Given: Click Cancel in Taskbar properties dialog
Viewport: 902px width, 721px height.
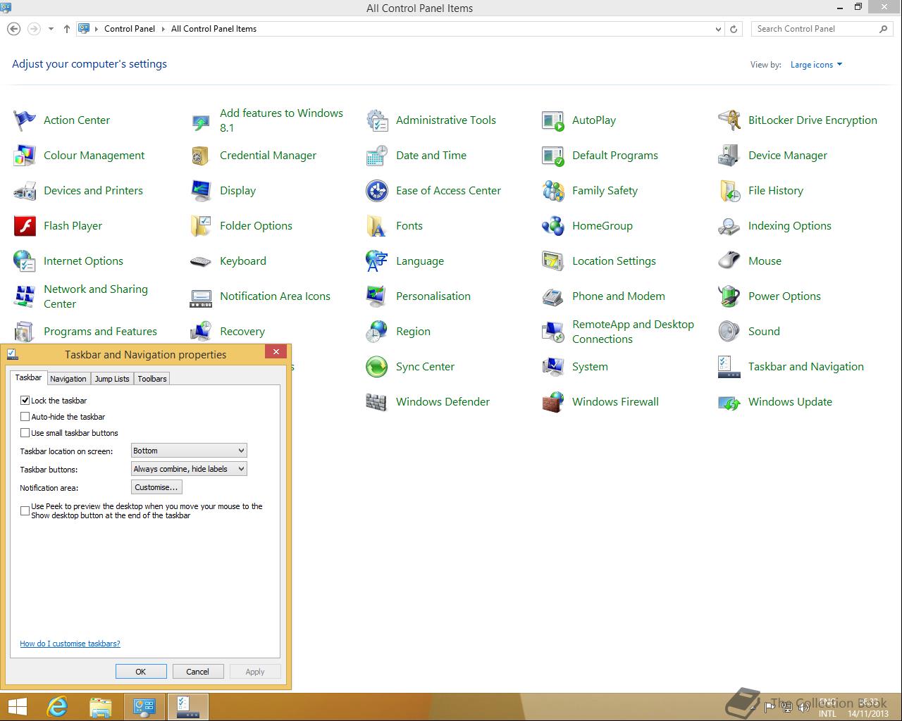Looking at the screenshot, I should [197, 672].
